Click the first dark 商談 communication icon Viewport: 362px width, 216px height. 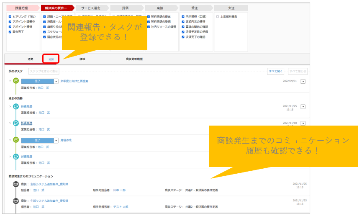tap(16, 184)
